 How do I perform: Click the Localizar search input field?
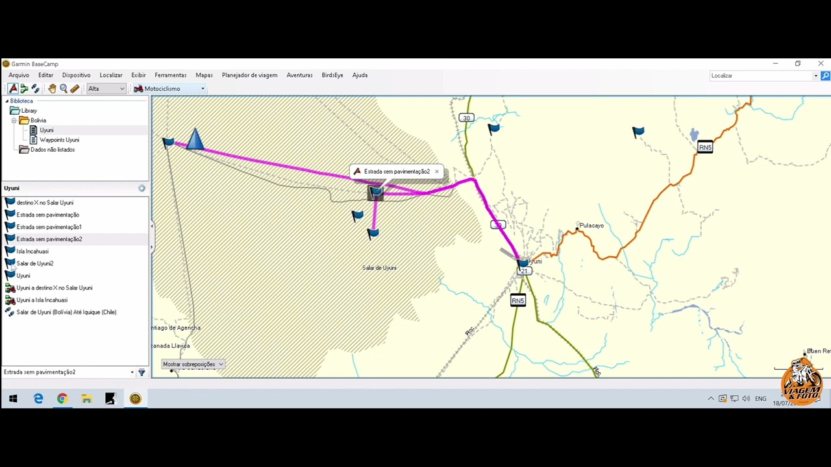(761, 76)
